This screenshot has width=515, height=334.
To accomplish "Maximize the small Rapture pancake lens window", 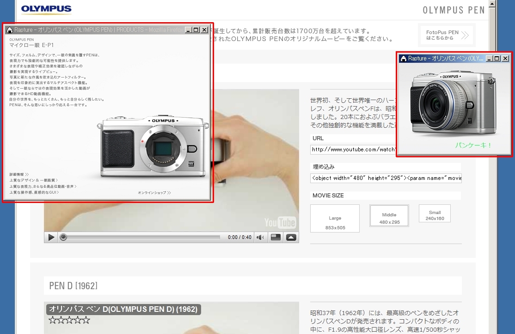I will click(497, 58).
